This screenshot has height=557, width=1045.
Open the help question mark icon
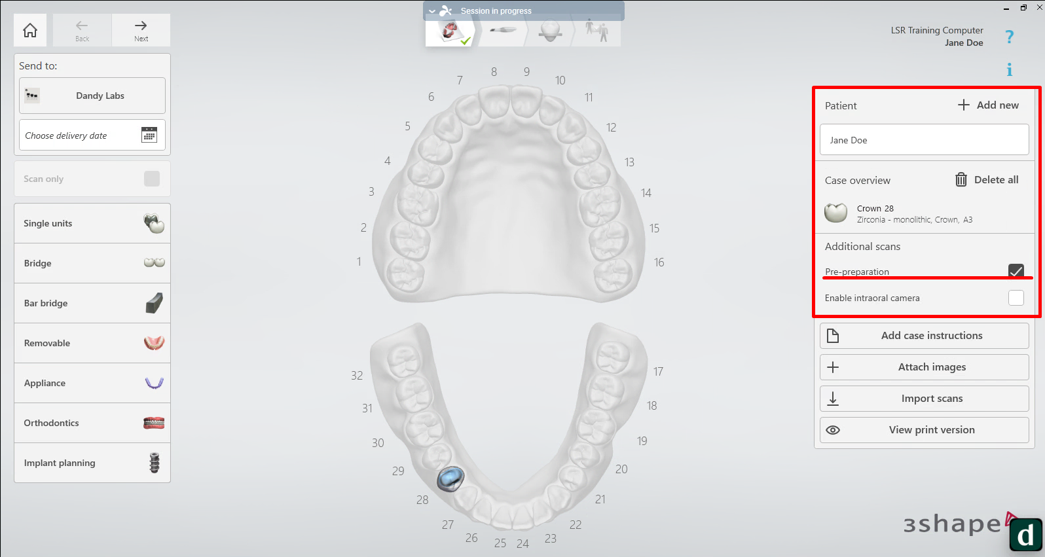click(x=1009, y=37)
